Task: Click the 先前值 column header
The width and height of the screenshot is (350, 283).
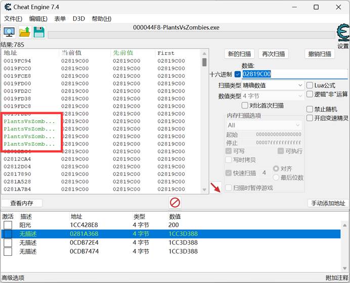Action: pyautogui.click(x=123, y=53)
